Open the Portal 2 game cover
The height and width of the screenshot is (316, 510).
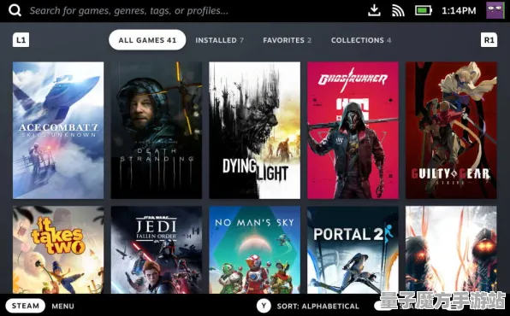pos(353,249)
